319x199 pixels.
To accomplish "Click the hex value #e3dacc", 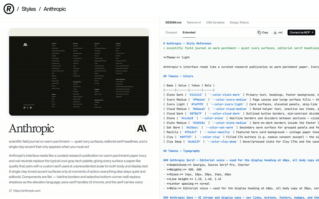I will click(x=192, y=128).
